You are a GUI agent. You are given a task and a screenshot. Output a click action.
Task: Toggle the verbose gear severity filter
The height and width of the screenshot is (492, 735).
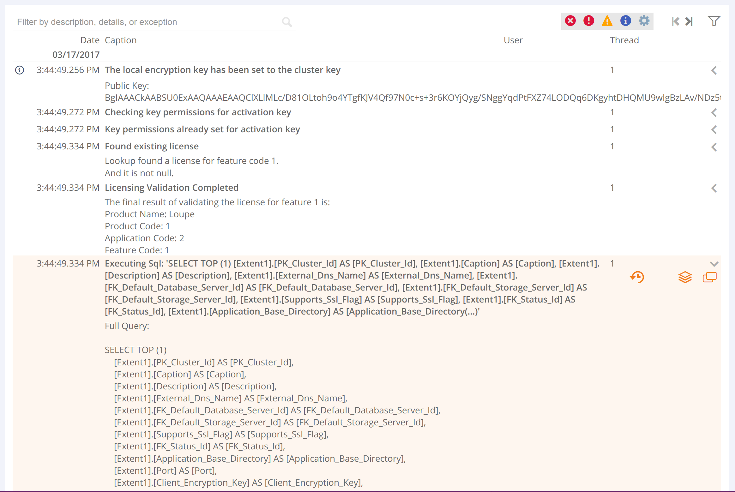(644, 21)
